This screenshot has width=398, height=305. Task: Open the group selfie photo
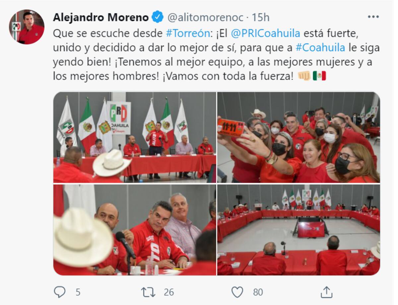(x=298, y=137)
